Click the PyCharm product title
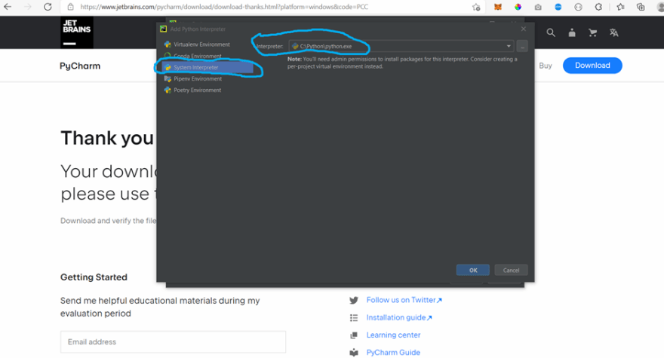The image size is (664, 358). (x=80, y=66)
